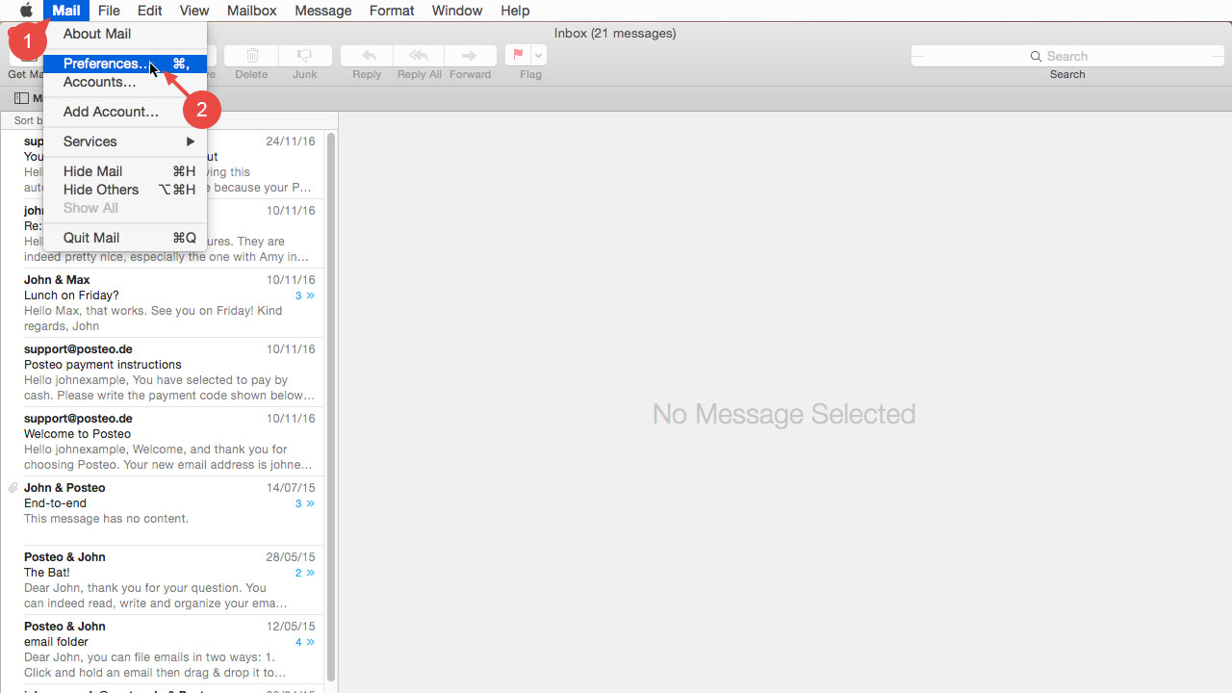
Task: Click inside the Search field
Action: click(x=1078, y=56)
